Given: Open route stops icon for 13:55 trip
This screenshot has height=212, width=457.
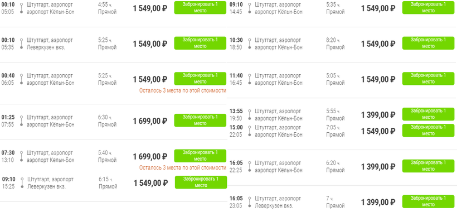Looking at the screenshot, I should 250,114.
